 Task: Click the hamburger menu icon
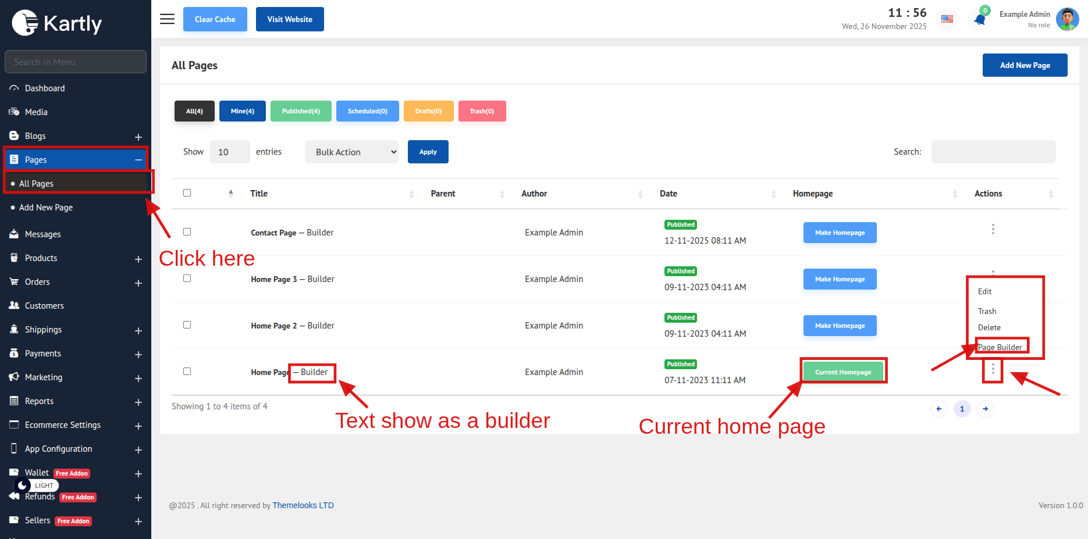[x=167, y=19]
